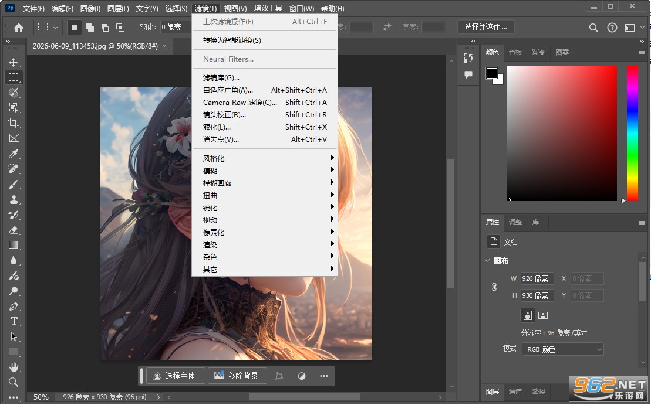Select the Quick Selection tool
The width and height of the screenshot is (651, 405).
coord(14,93)
